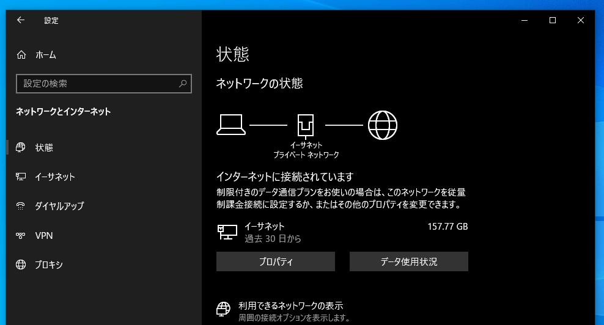Click the プロキシ globe icon
The width and height of the screenshot is (604, 325).
pos(21,265)
